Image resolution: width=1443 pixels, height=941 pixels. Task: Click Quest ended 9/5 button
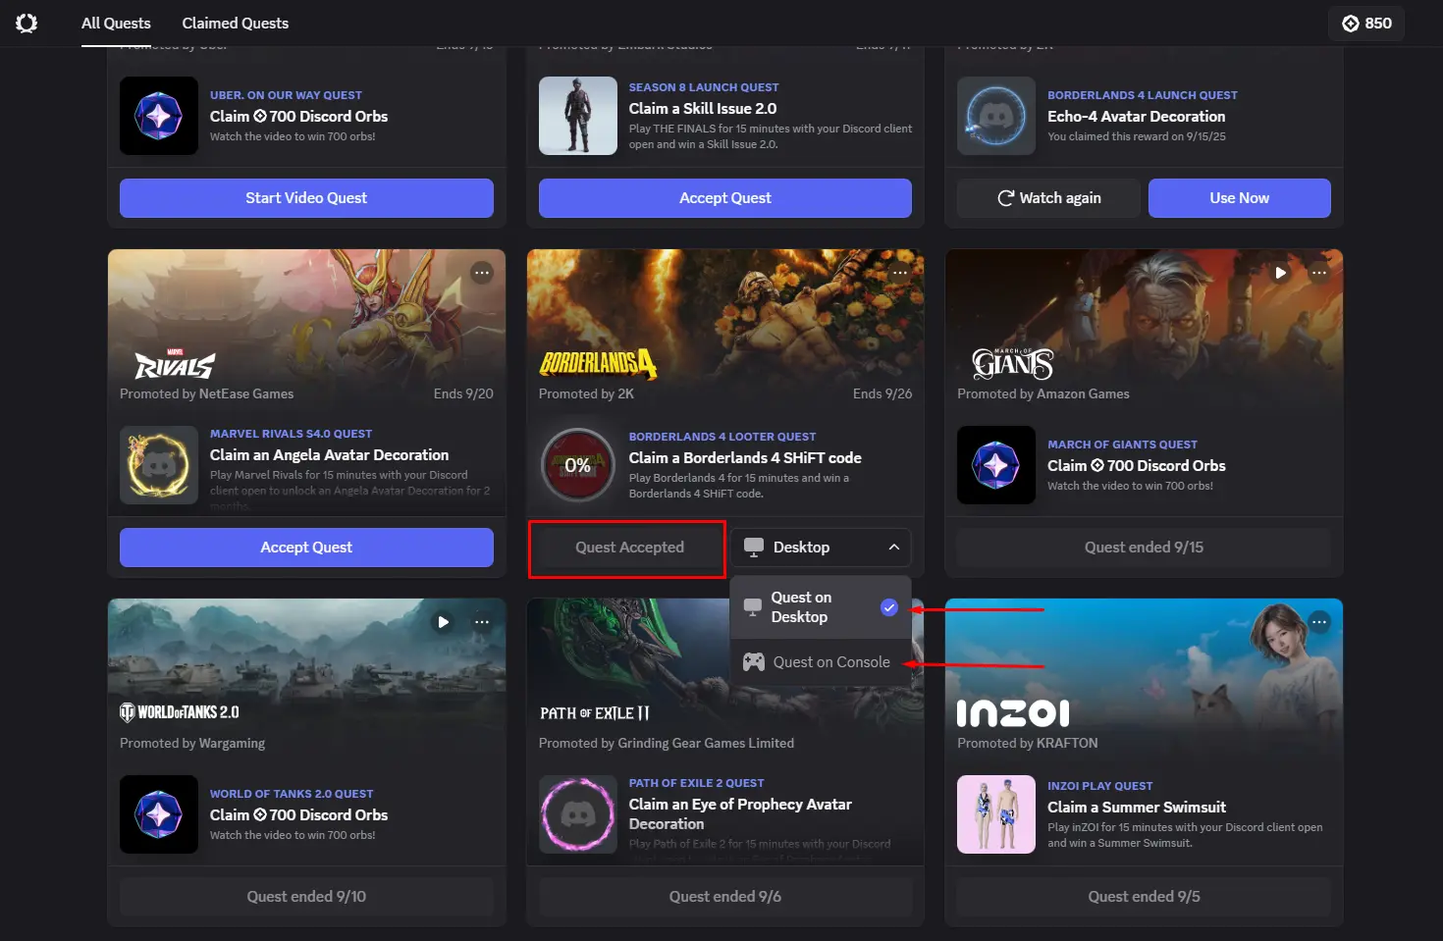coord(1144,897)
